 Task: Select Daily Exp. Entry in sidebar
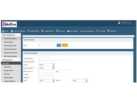click(11, 42)
